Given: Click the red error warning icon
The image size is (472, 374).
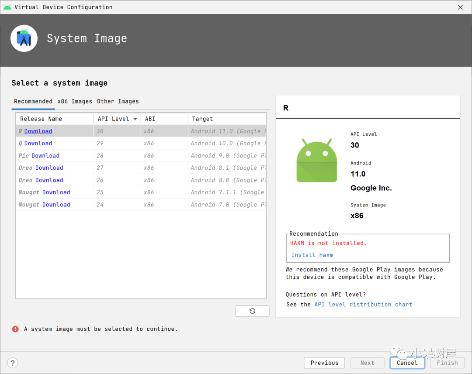Looking at the screenshot, I should click(x=15, y=329).
